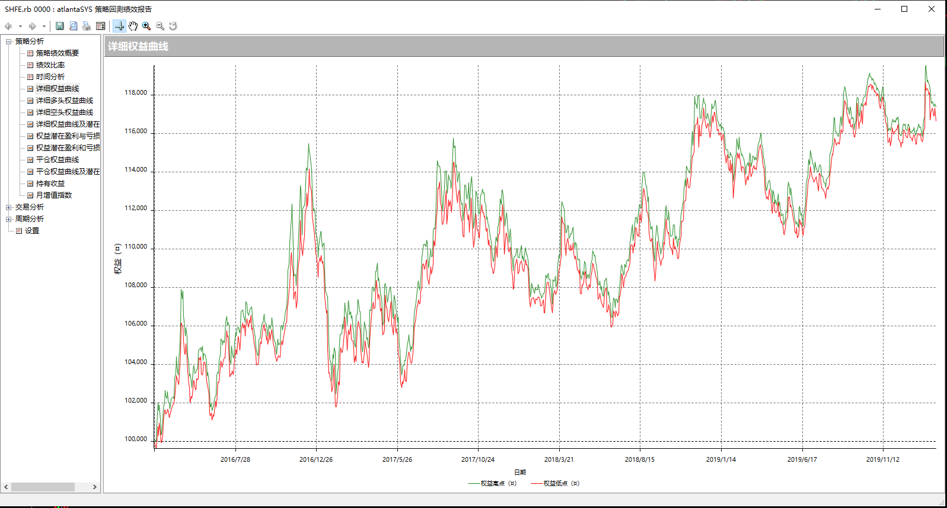Click the reset zoom undo icon
This screenshot has height=508, width=947.
(x=173, y=26)
